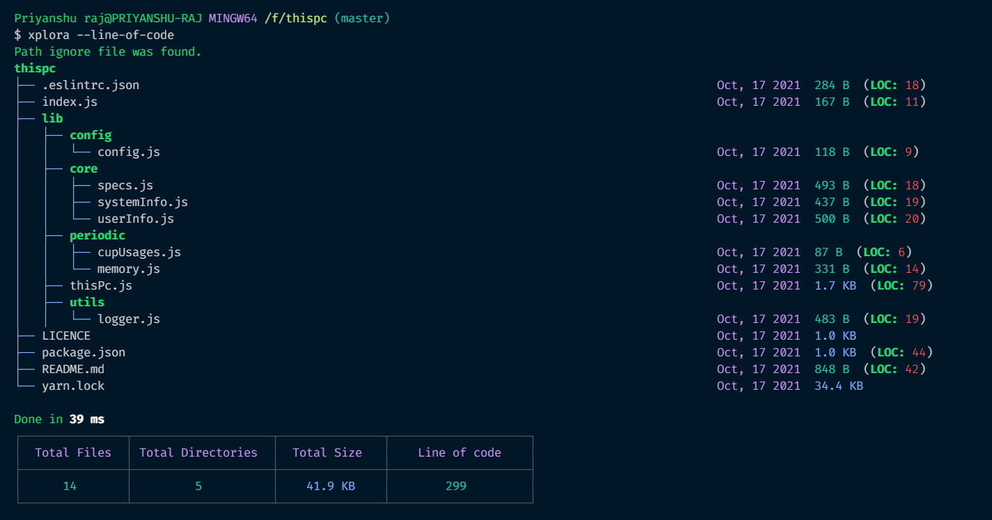Image resolution: width=992 pixels, height=520 pixels.
Task: Select specs.js in the tree
Action: coord(125,185)
